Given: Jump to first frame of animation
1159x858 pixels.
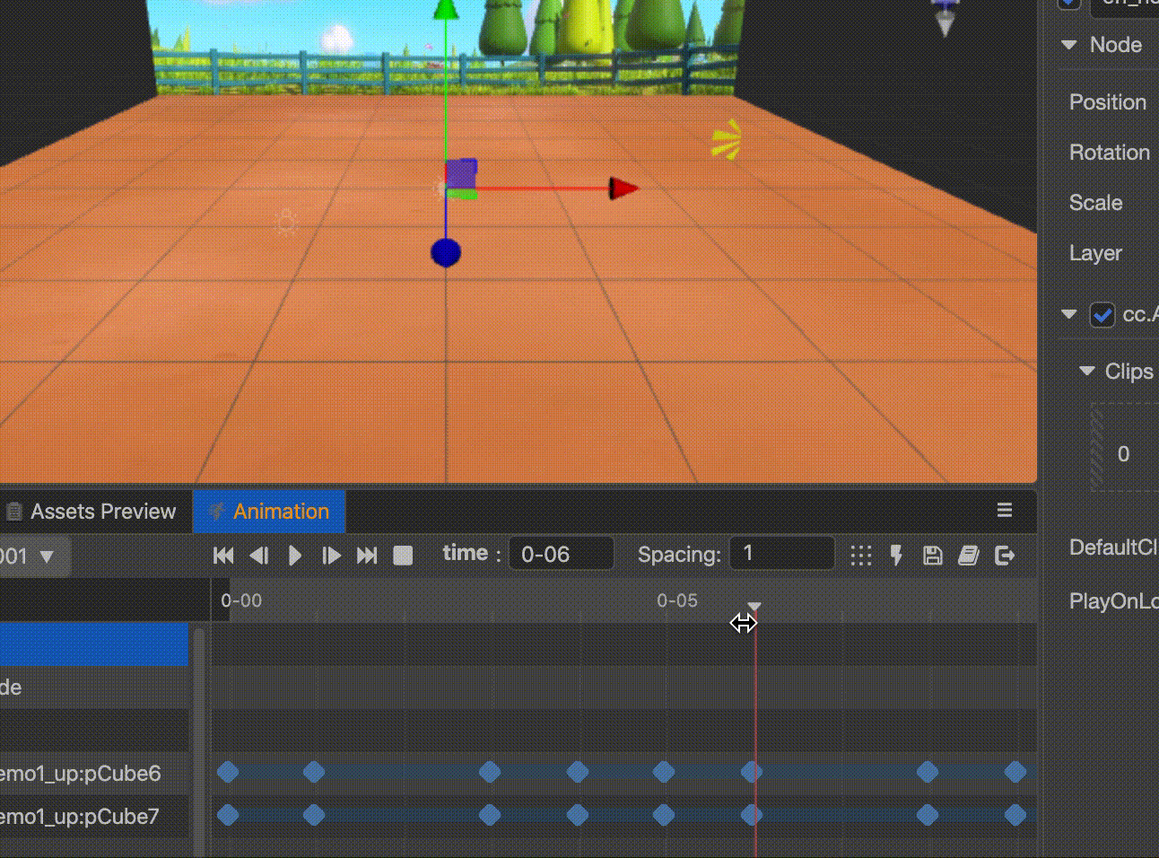Looking at the screenshot, I should tap(223, 556).
